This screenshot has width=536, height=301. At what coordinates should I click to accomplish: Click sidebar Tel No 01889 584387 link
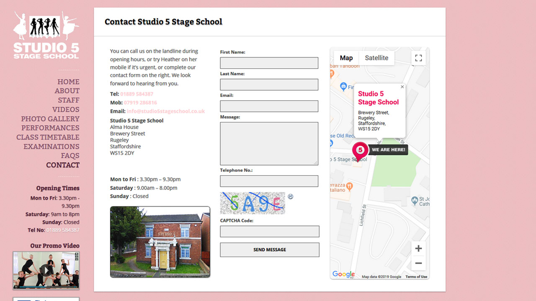(x=63, y=230)
